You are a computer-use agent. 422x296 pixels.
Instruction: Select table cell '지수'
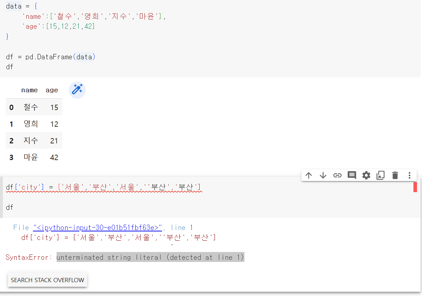(31, 140)
